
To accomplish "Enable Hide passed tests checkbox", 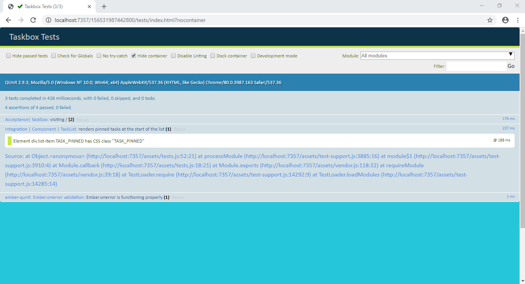I will [x=8, y=55].
